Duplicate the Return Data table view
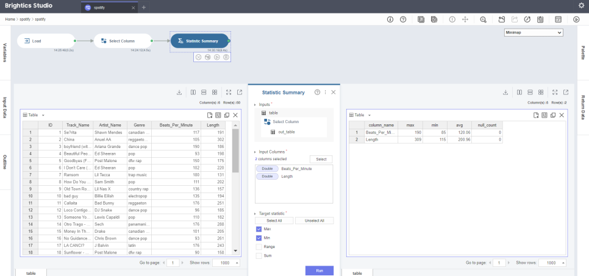This screenshot has width=589, height=276. pos(553,115)
